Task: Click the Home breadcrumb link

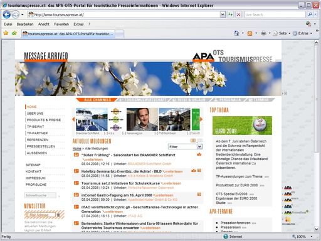Action: click(76, 149)
